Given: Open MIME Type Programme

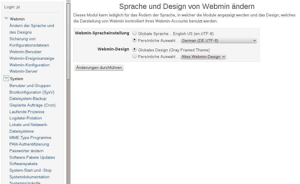Looking at the screenshot, I should pos(30,137).
